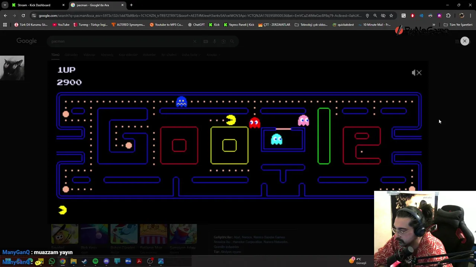The height and width of the screenshot is (267, 476).
Task: Click the cyan Inky ghost
Action: click(x=277, y=139)
